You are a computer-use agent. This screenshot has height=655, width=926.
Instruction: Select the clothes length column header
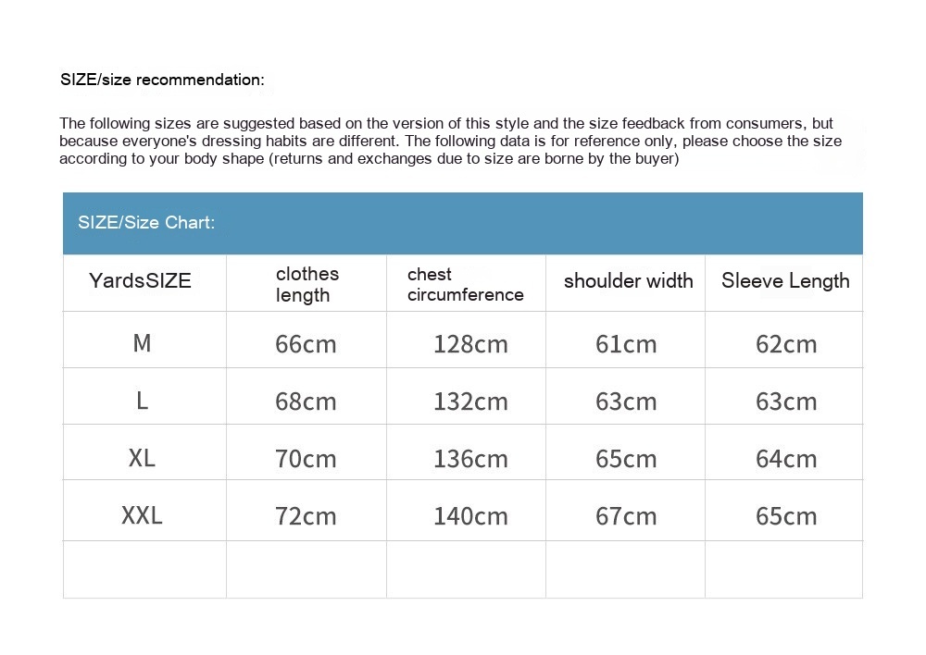click(307, 284)
